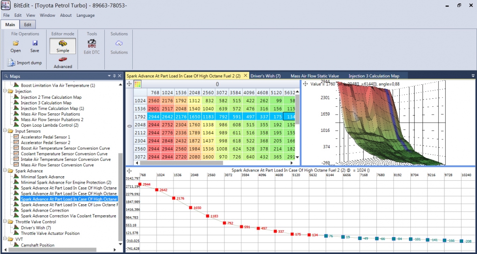Viewport: 477px width, 254px height.
Task: Click the blue graph point labeled -208
Action: (462, 241)
